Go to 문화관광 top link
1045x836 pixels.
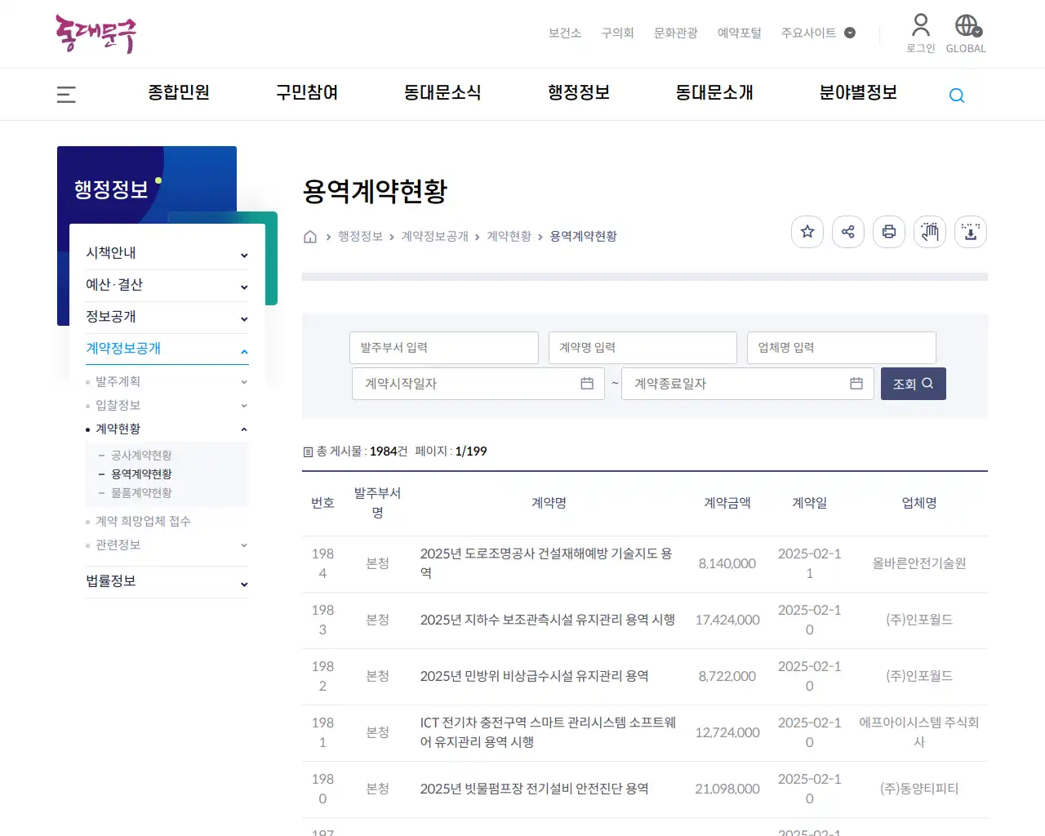tap(676, 33)
